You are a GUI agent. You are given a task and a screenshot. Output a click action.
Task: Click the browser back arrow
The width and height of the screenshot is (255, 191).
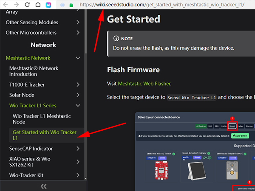click(x=5, y=5)
